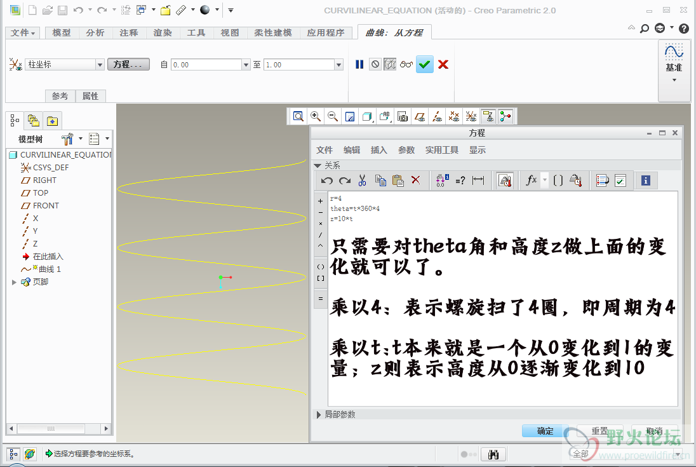Click the Zoom In magnifier icon
The image size is (696, 467).
pyautogui.click(x=316, y=116)
